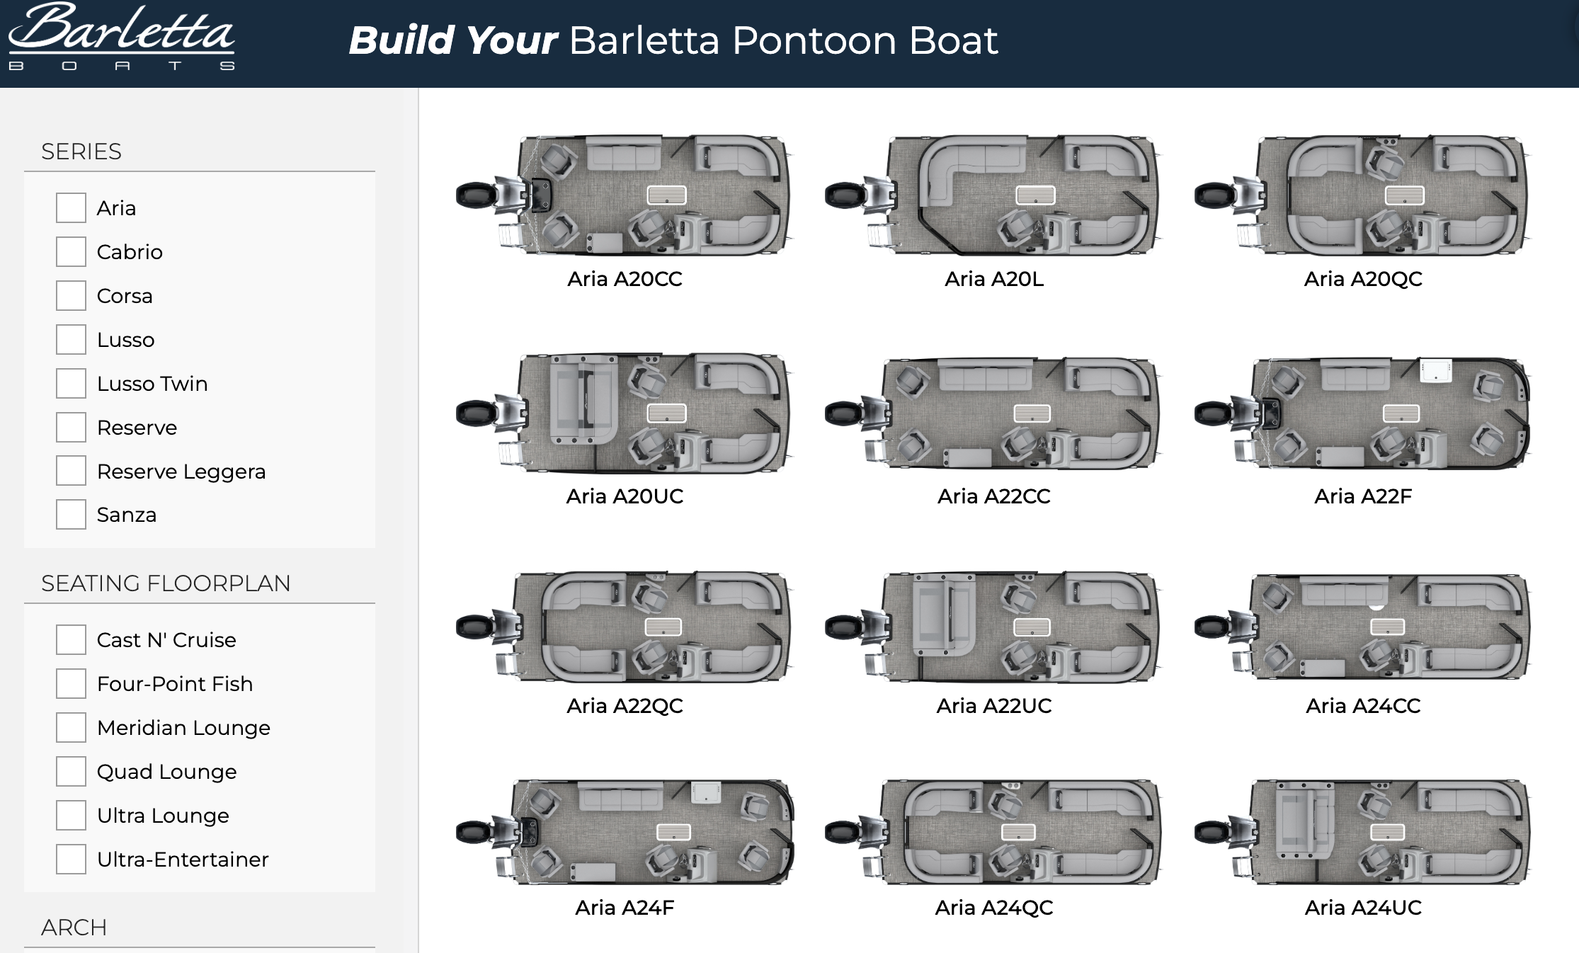The width and height of the screenshot is (1579, 953).
Task: Enable the Cast N' Cruise floorplan filter
Action: tap(71, 639)
